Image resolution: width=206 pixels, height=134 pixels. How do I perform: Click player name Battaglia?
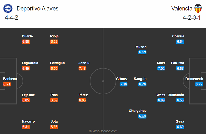pos(57,63)
